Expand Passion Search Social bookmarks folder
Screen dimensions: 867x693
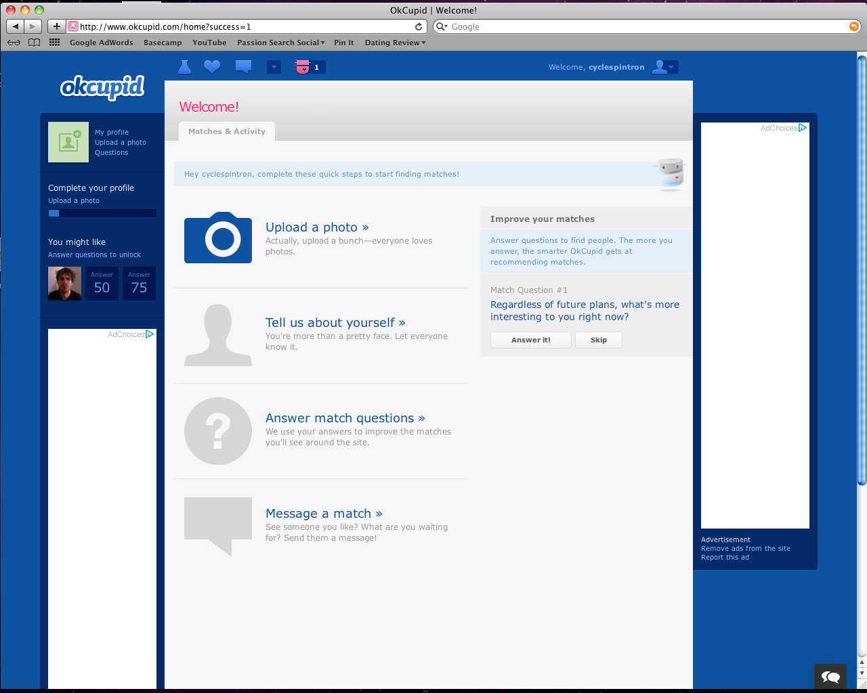[x=280, y=43]
